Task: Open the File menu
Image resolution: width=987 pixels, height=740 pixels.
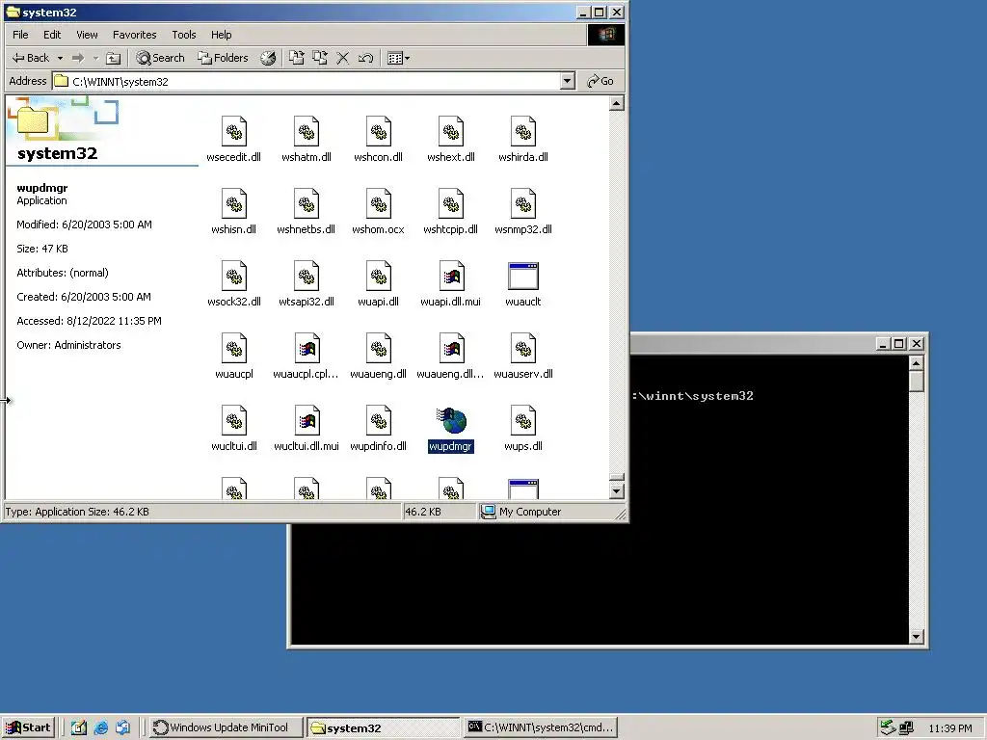Action: [20, 35]
